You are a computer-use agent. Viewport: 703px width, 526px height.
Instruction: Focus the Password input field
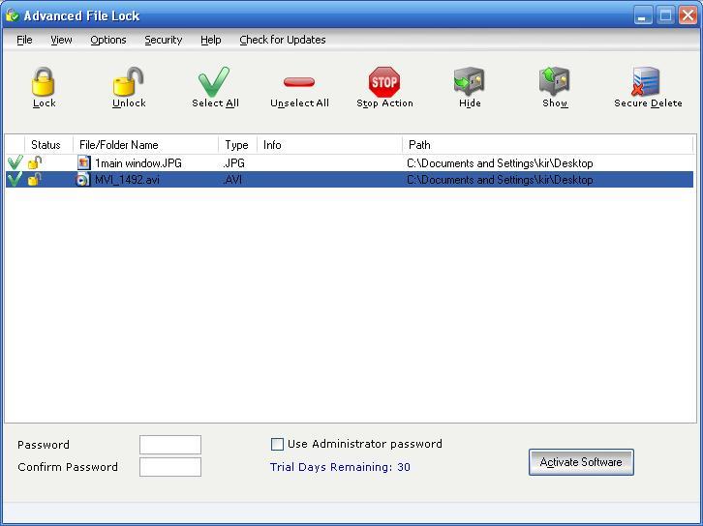pyautogui.click(x=170, y=445)
